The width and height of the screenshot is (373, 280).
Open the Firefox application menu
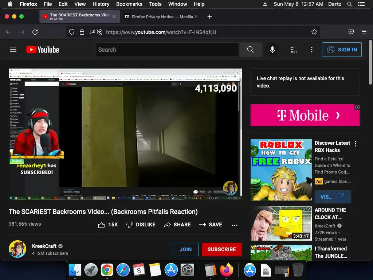(364, 32)
